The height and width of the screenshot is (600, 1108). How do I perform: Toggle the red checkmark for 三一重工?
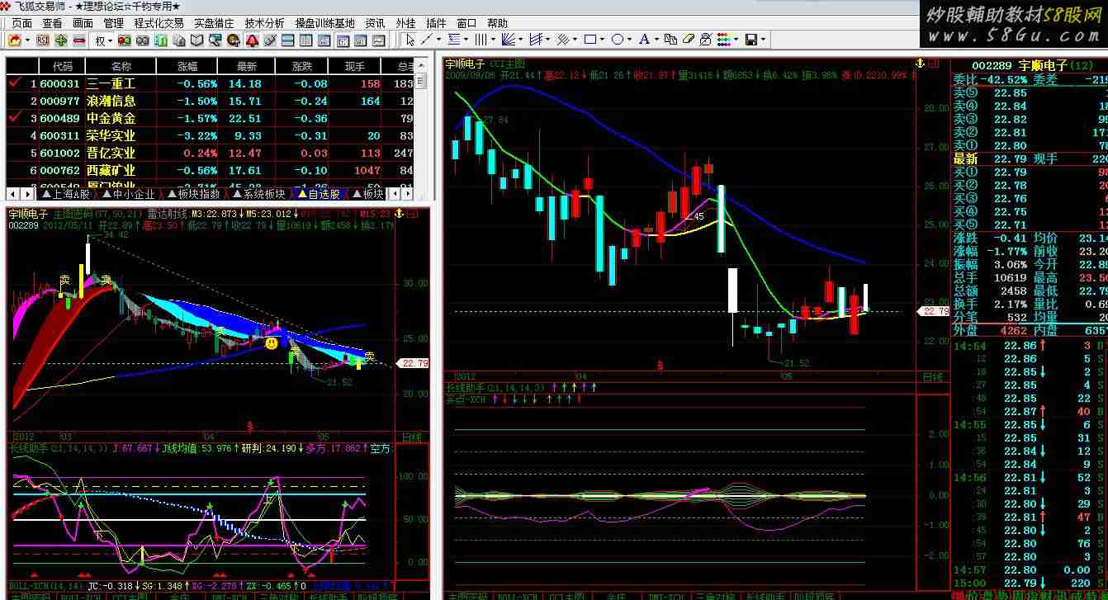coord(14,83)
